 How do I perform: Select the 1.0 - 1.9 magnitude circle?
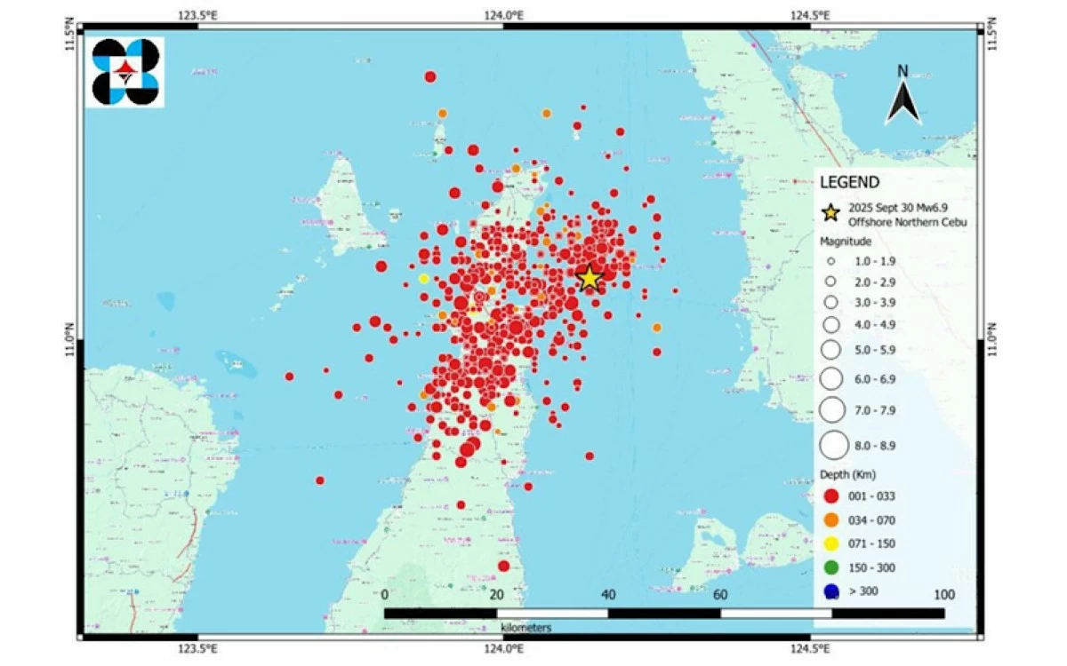tap(830, 262)
